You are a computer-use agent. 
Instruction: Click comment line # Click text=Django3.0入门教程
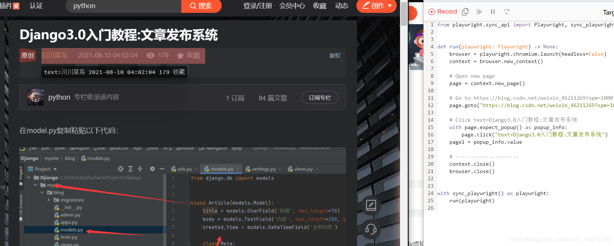tap(513, 120)
